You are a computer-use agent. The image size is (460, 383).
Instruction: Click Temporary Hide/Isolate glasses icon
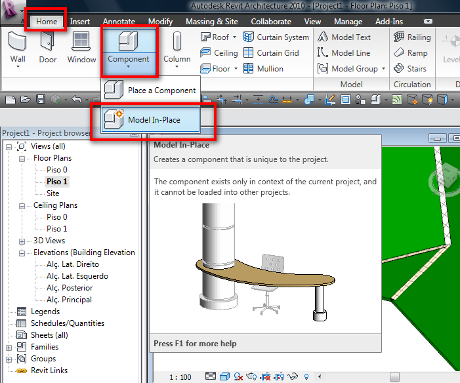click(293, 376)
